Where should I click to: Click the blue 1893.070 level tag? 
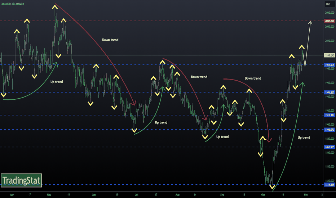coord(330,130)
